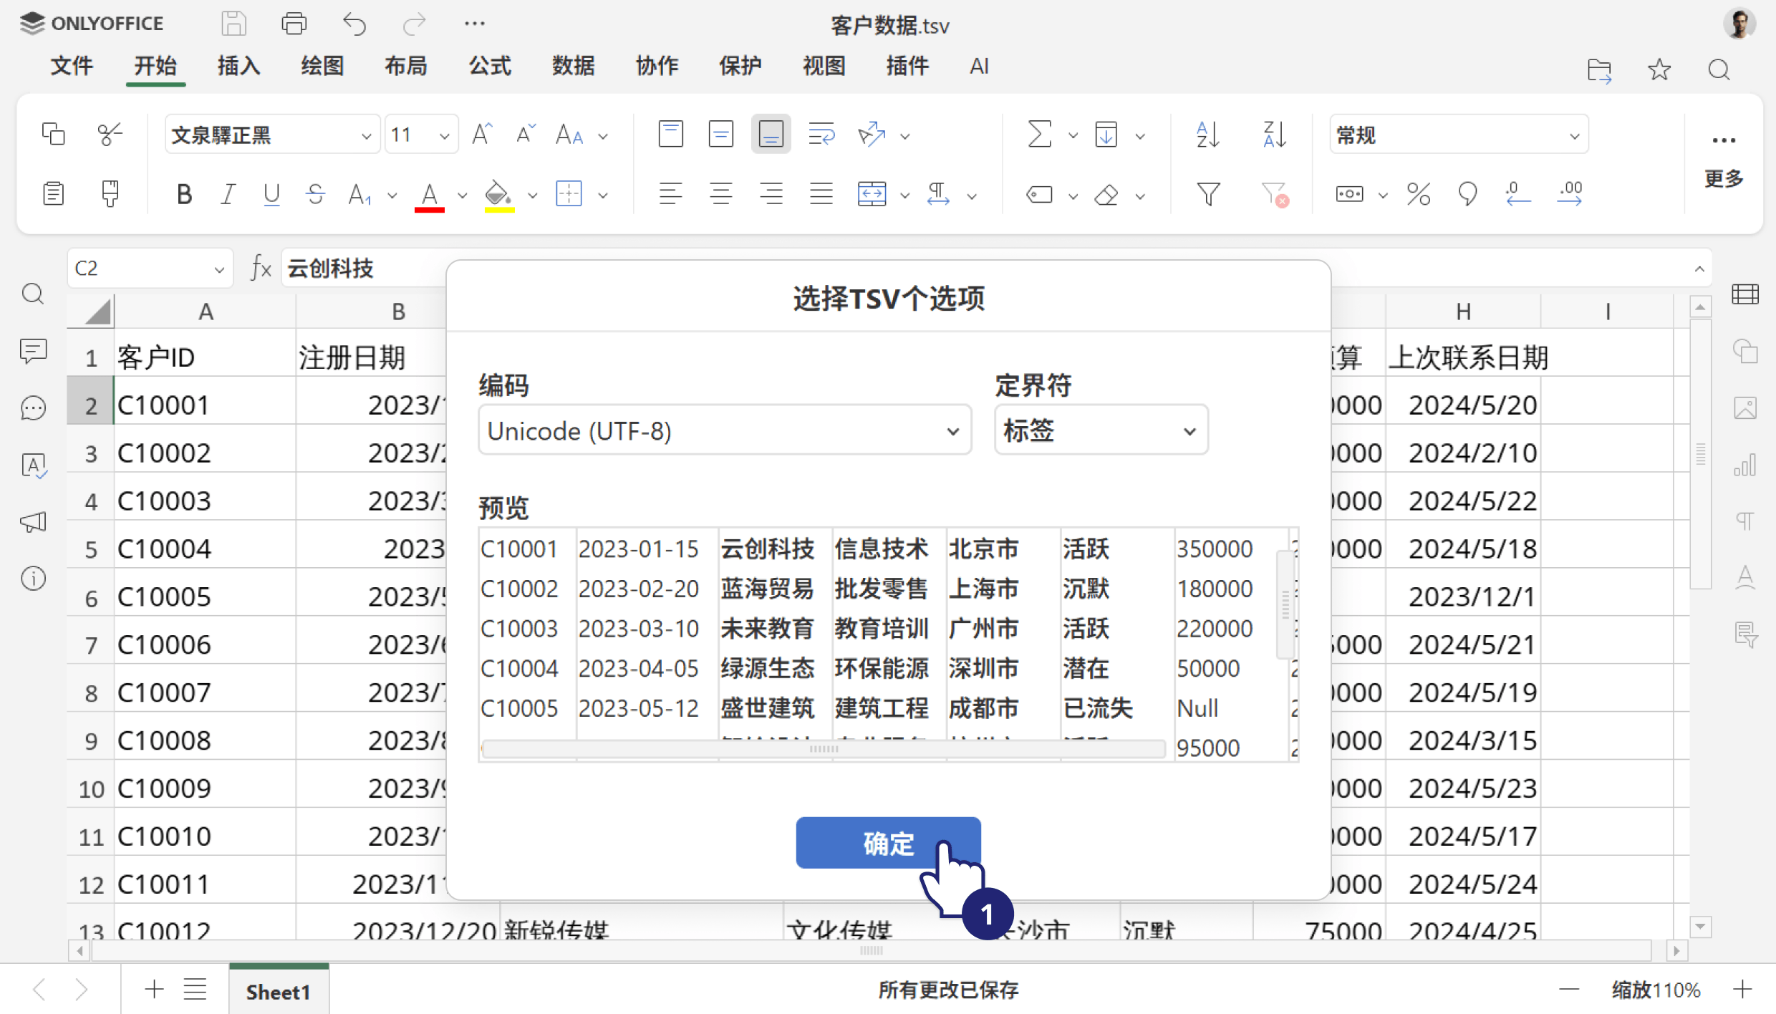
Task: Open the 编码 encoding dropdown
Action: pos(725,430)
